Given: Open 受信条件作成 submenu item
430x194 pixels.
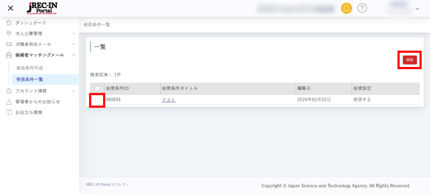Looking at the screenshot, I should [x=30, y=68].
